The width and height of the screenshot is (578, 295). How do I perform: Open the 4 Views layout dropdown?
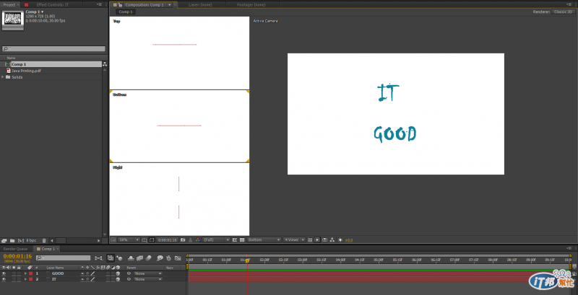(x=294, y=240)
